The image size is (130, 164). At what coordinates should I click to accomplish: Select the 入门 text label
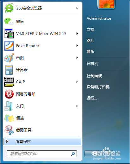[x=20, y=106]
